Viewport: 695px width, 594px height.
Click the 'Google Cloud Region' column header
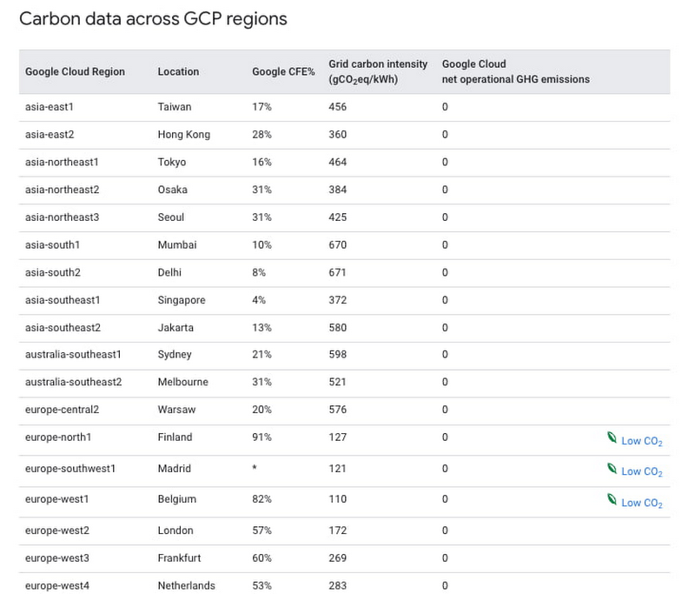(75, 72)
